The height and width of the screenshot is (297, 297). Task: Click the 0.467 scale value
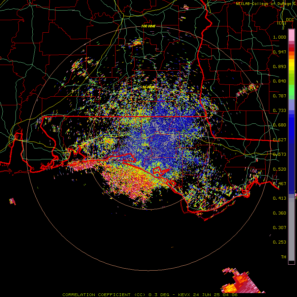pyautogui.click(x=280, y=184)
